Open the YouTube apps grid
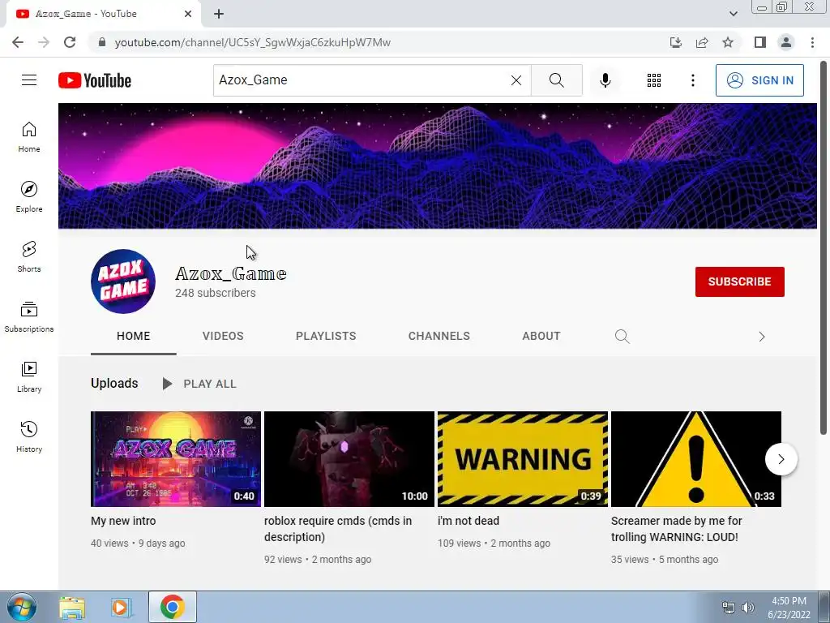Screen dimensions: 830x623 tap(654, 80)
